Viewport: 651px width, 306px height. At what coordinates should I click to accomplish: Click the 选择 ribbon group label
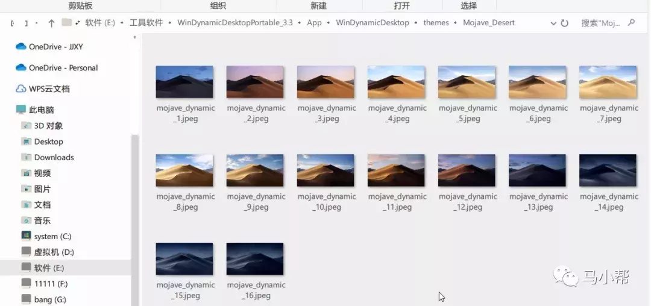click(469, 6)
